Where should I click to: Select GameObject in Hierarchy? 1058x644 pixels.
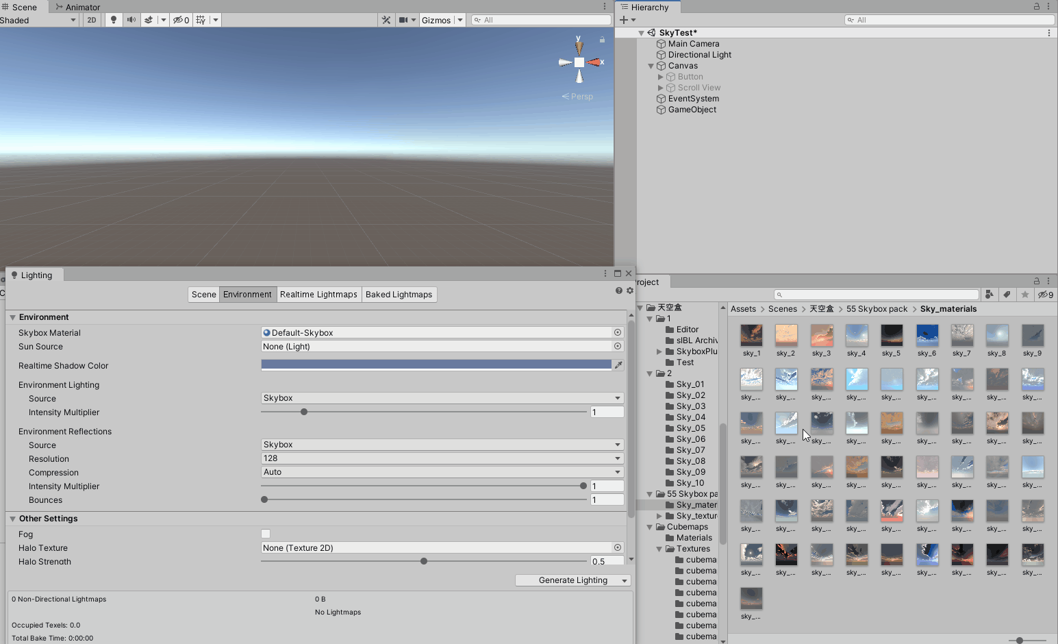tap(692, 110)
